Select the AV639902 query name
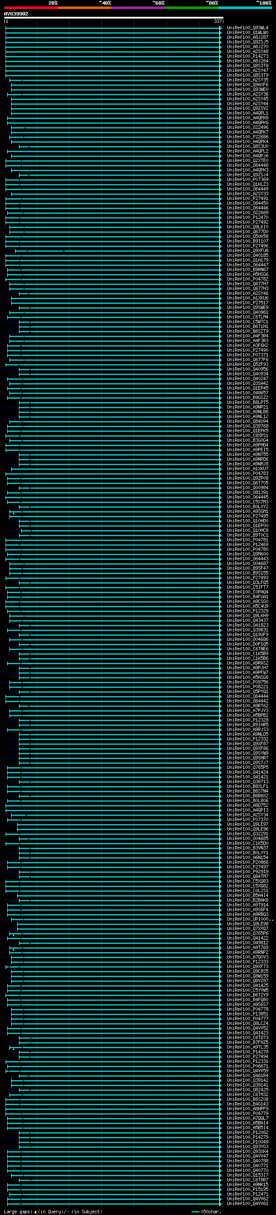Image resolution: width=276 pixels, height=1215 pixels. (16, 14)
